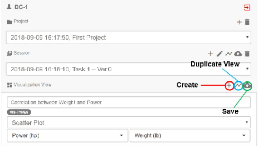Screen dimensions: 263x146
Task: Save session using cloud upload icon
Action: tap(238, 54)
